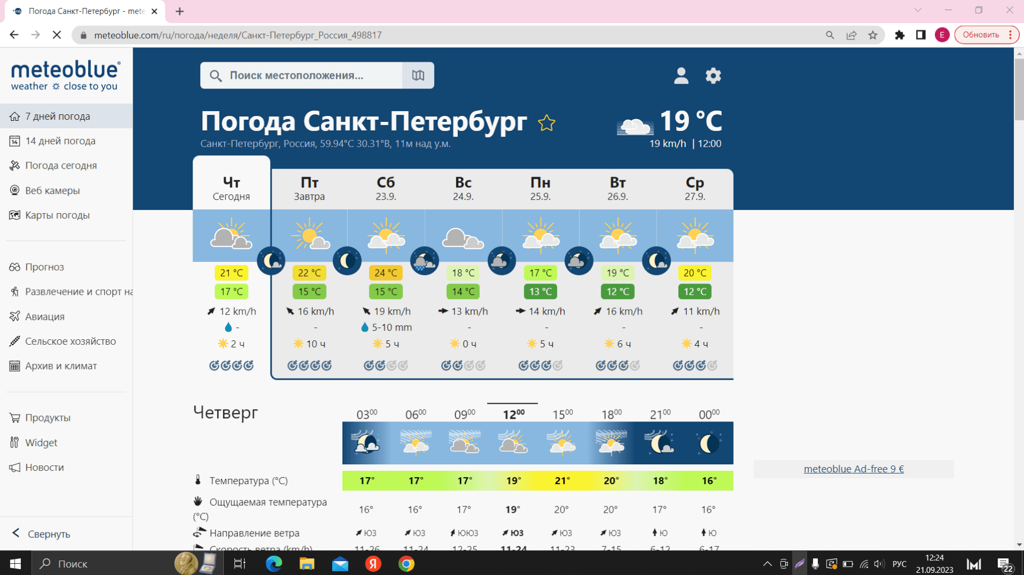The image size is (1024, 575).
Task: Bookmark this page with browser star
Action: pos(873,35)
